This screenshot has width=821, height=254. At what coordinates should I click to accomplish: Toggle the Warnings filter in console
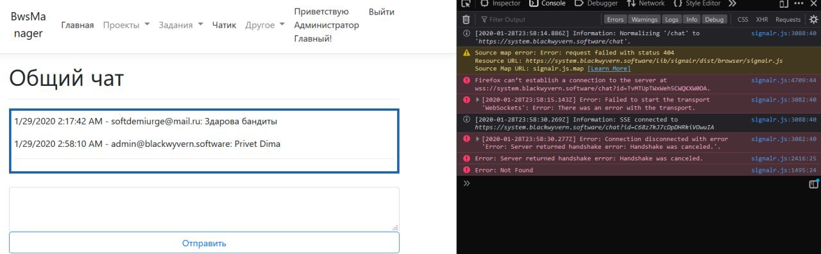coord(645,20)
